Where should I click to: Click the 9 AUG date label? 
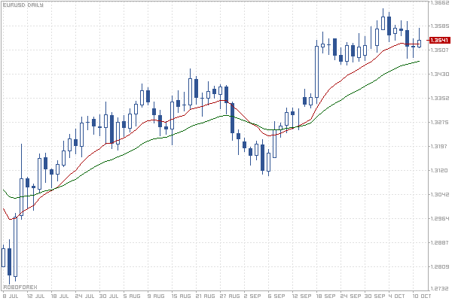(156, 296)
